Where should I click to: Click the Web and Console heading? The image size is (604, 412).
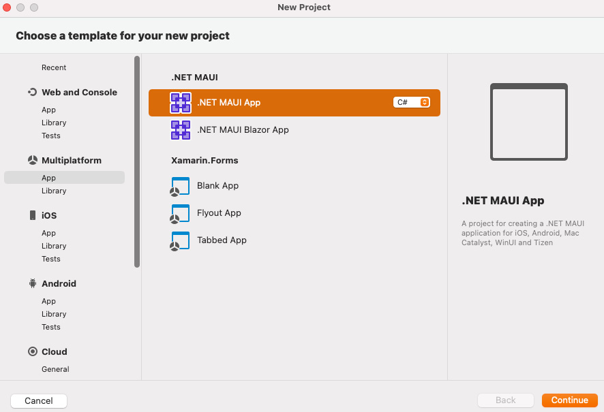tap(79, 93)
